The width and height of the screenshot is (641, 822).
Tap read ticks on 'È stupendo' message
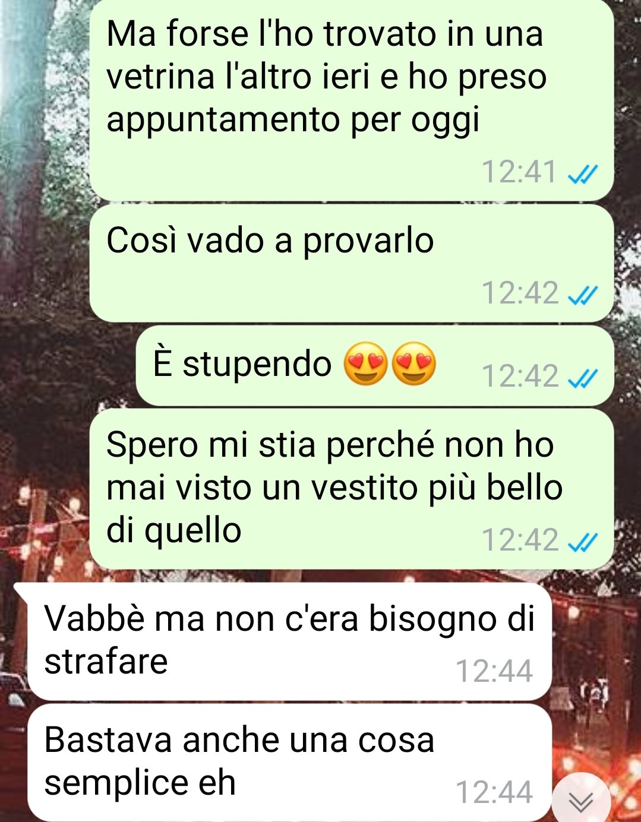point(582,378)
